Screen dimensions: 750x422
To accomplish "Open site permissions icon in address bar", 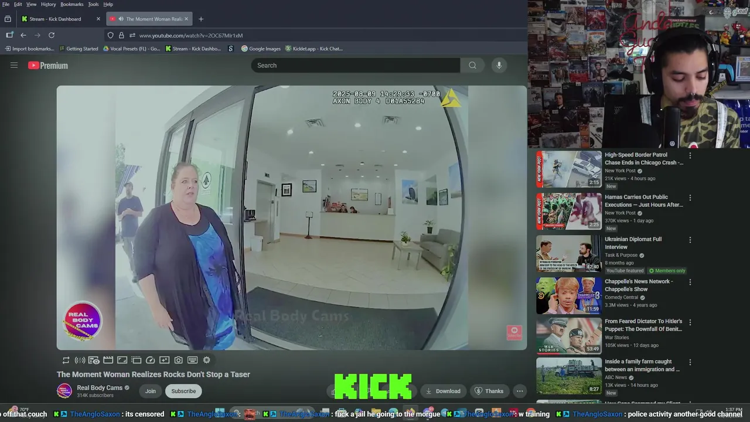I will click(132, 35).
